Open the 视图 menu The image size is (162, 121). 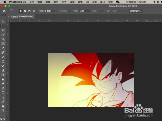(95, 2)
